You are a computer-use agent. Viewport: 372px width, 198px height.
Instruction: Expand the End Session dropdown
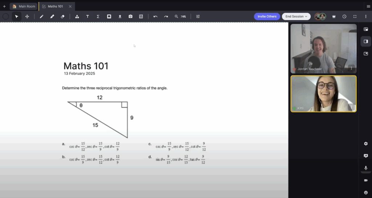[296, 16]
